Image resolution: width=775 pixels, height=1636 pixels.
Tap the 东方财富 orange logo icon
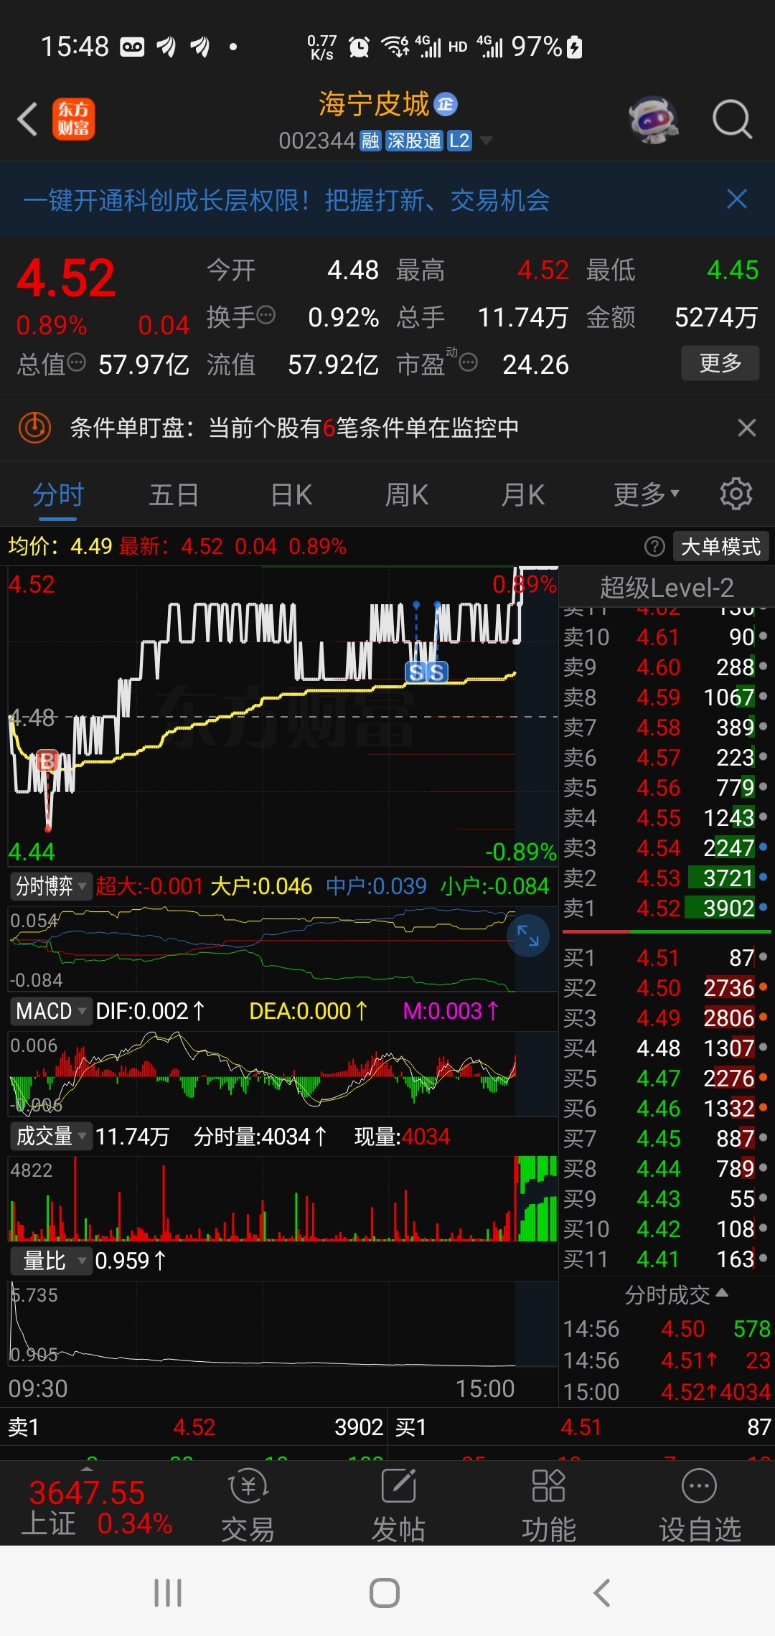pyautogui.click(x=73, y=119)
